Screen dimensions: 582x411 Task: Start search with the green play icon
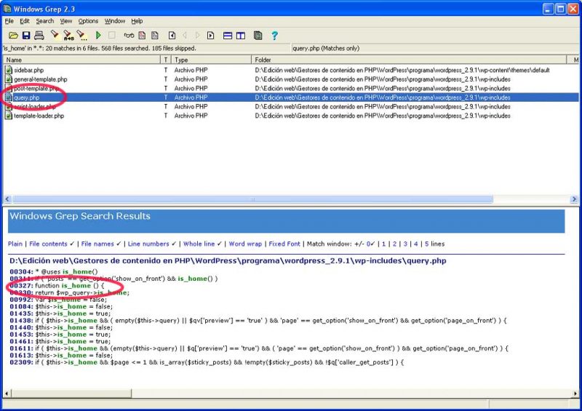pos(98,35)
